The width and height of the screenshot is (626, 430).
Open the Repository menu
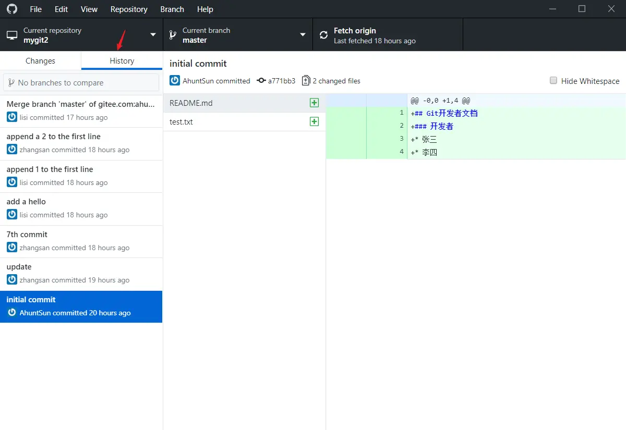point(129,9)
